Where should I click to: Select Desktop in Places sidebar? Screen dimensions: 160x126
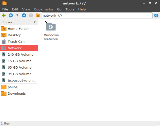tap(19, 35)
